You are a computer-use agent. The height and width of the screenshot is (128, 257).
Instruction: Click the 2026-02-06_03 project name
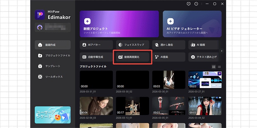coord(88,118)
